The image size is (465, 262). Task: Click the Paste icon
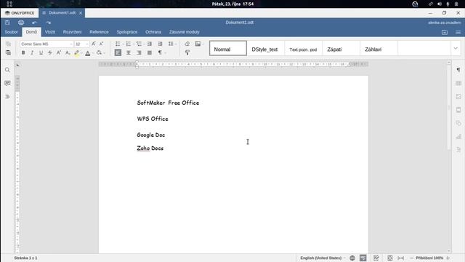(8, 52)
